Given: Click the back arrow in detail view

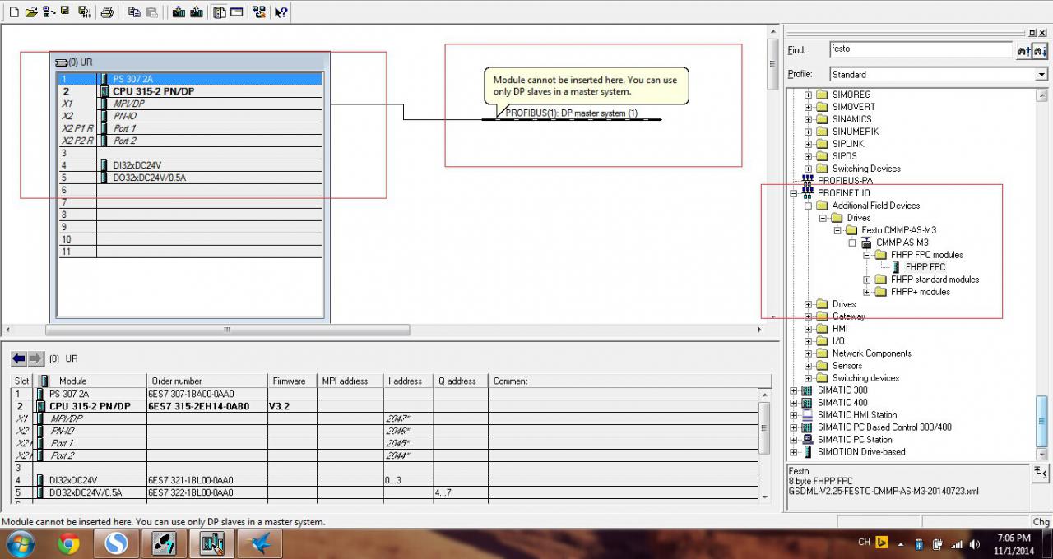Looking at the screenshot, I should tap(19, 358).
